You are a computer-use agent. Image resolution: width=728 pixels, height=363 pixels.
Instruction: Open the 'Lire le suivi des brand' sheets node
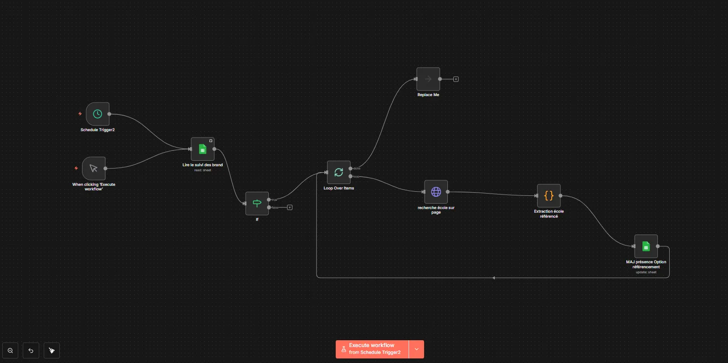click(x=203, y=149)
